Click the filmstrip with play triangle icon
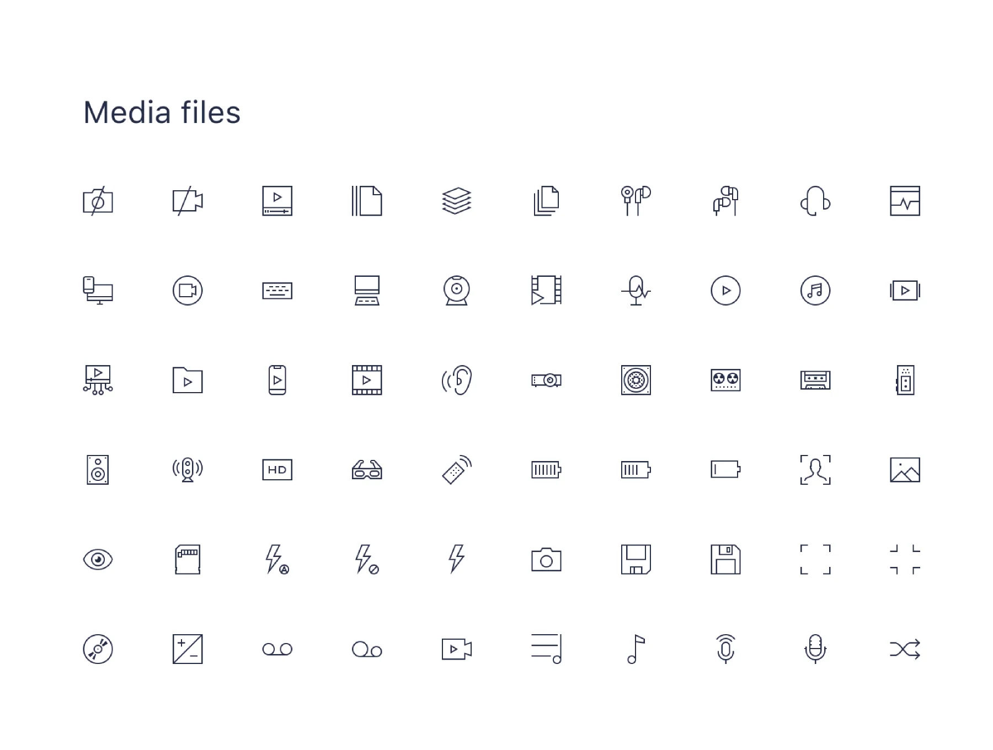 367,380
